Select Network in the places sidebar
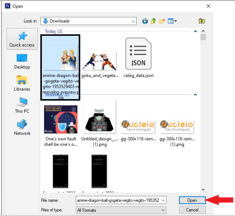This screenshot has width=235, height=216. [22, 127]
